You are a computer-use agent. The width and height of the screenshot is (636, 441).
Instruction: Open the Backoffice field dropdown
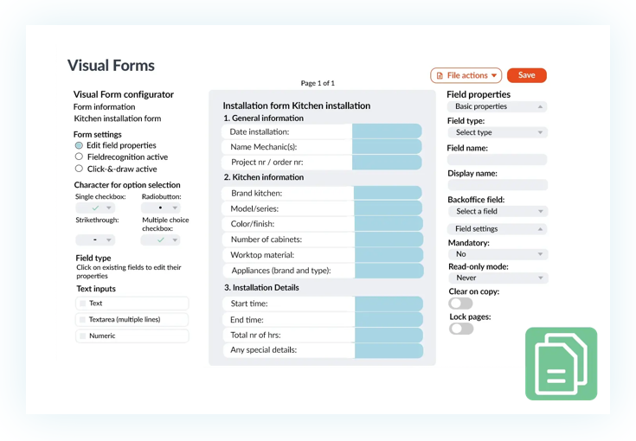tap(497, 212)
